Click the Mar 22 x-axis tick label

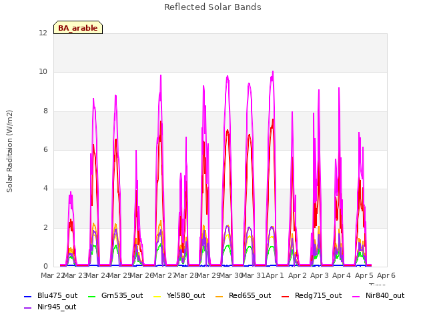tap(52, 275)
